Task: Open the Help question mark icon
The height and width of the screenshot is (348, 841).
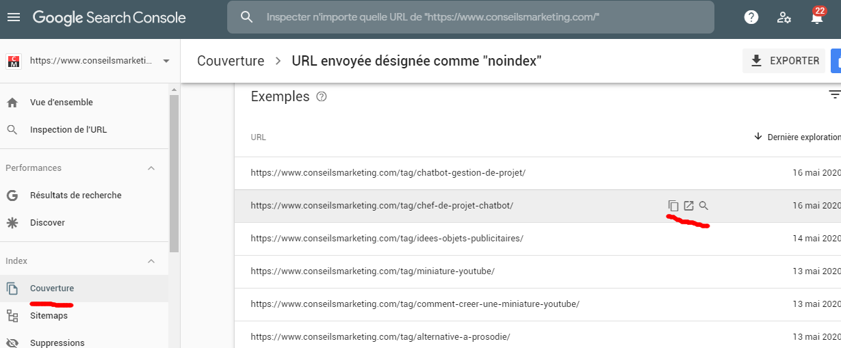Action: [751, 18]
